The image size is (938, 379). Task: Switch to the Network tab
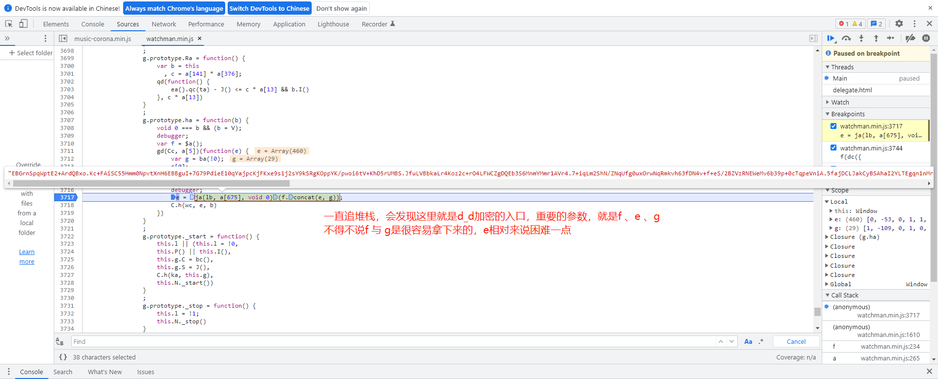pos(164,24)
